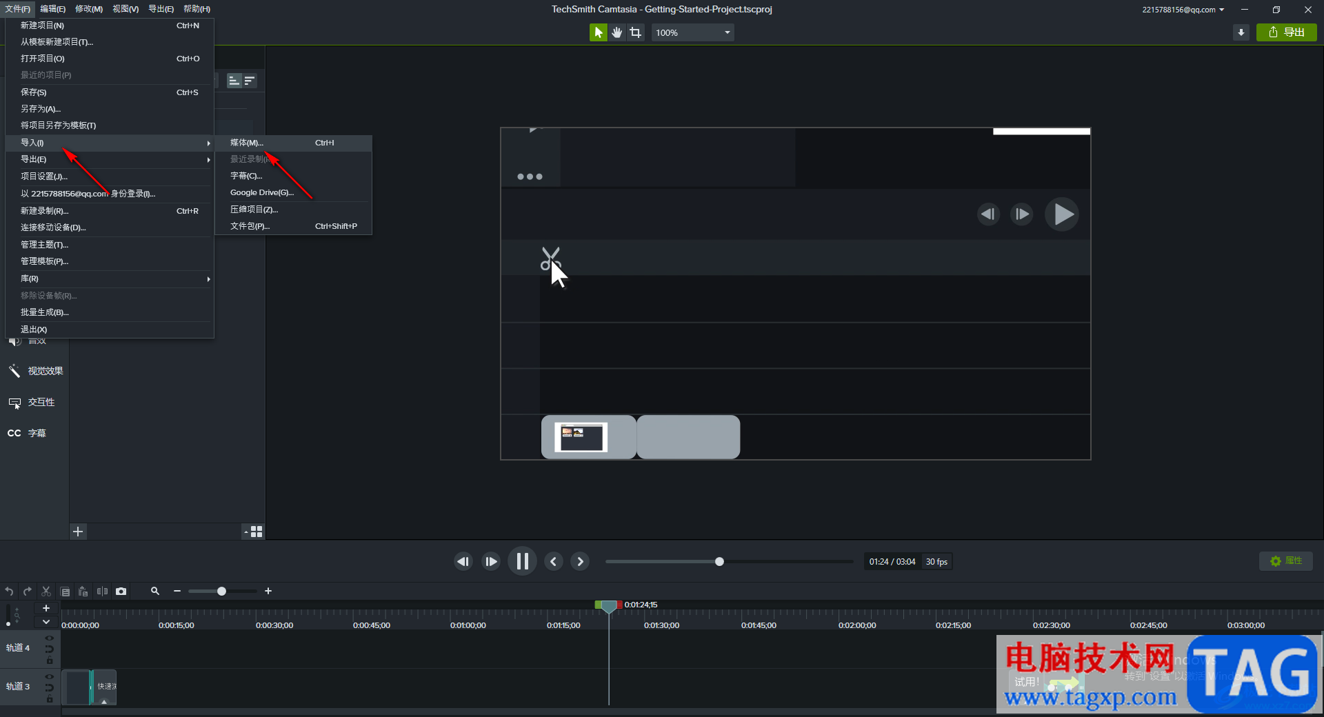This screenshot has height=717, width=1324.
Task: Open 视图(V) in the menu bar
Action: (x=126, y=9)
